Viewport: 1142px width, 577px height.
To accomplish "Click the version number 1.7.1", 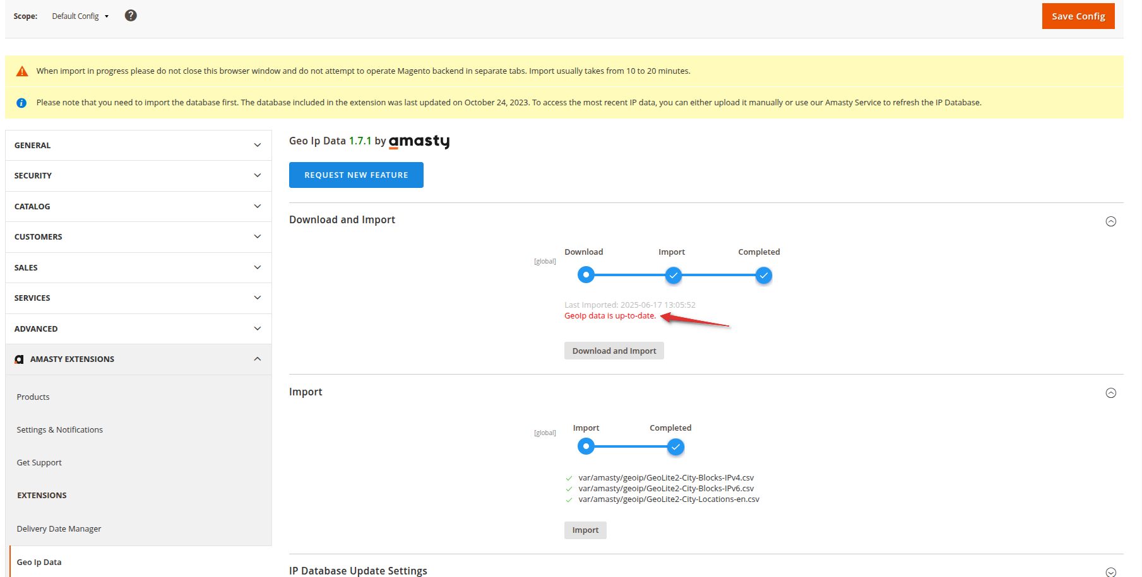I will tap(360, 141).
